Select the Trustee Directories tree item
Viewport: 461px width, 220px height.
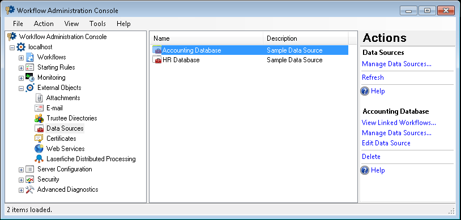coord(72,118)
